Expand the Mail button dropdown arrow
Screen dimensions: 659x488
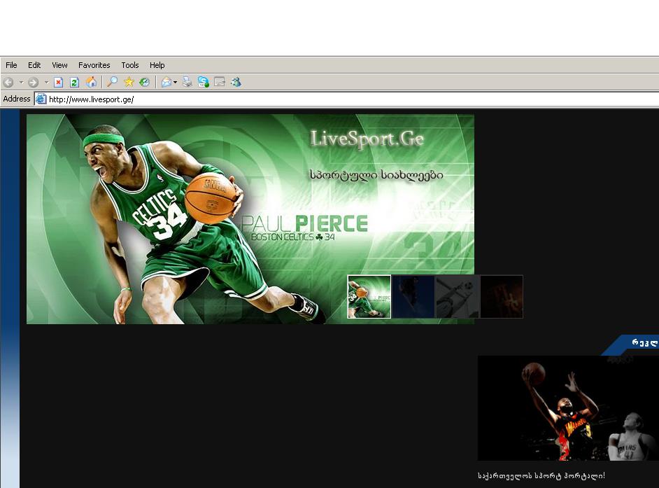176,82
